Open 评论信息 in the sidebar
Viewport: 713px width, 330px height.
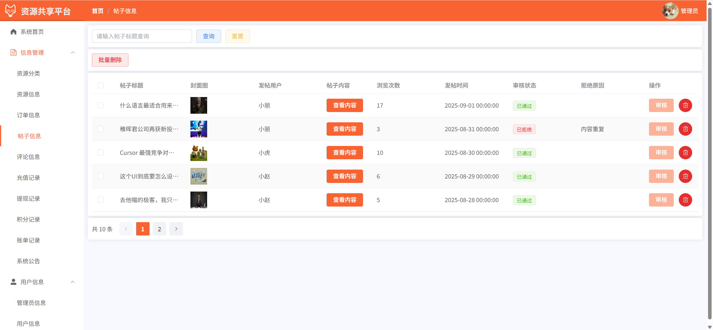(x=28, y=157)
